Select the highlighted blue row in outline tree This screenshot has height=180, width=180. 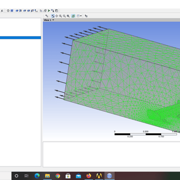[x=21, y=38]
